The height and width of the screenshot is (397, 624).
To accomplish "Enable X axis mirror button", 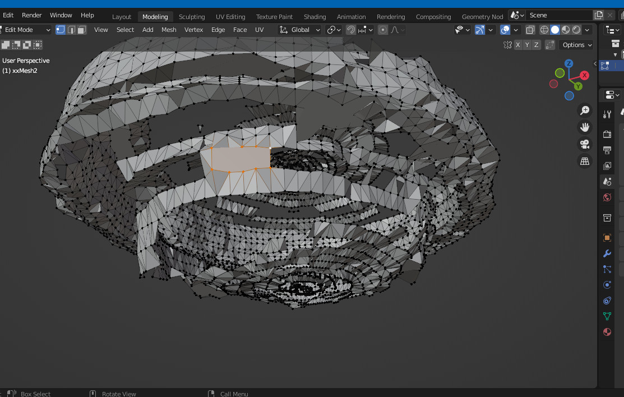I will 518,45.
